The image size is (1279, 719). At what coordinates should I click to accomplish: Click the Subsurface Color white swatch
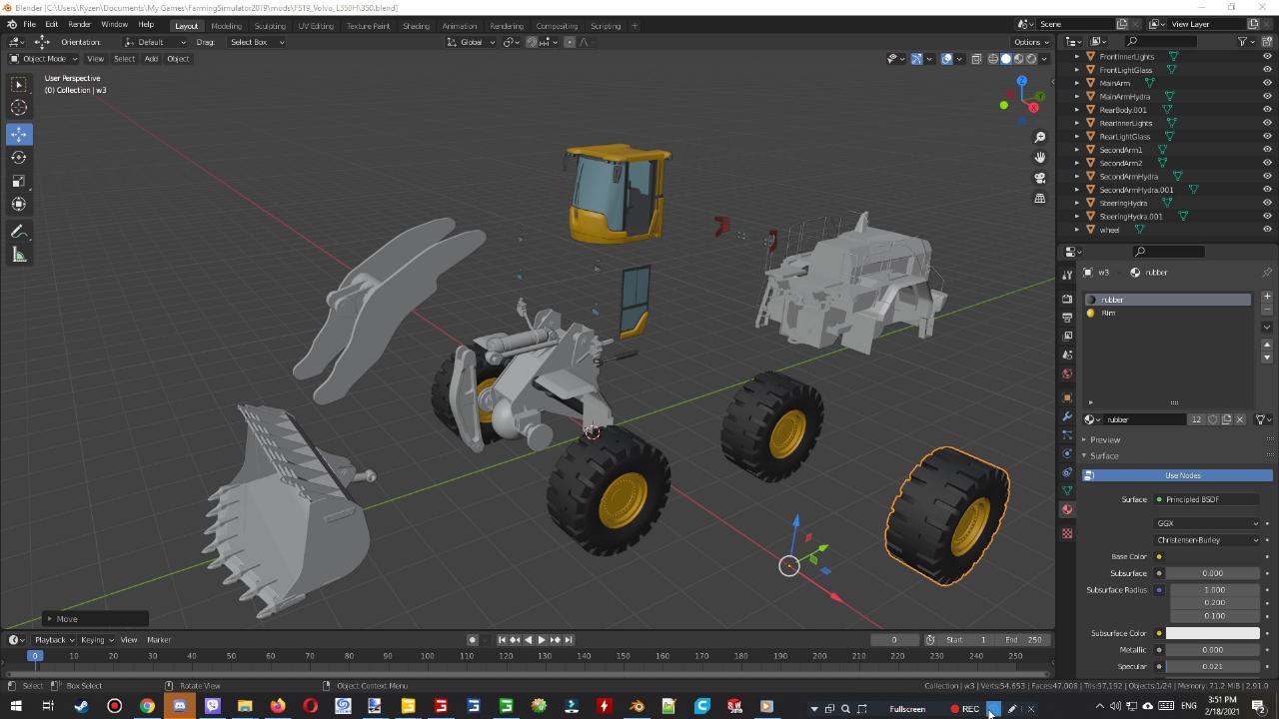(x=1212, y=633)
